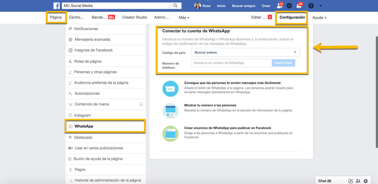The height and width of the screenshot is (184, 378).
Task: Open friend requests icon
Action: pyautogui.click(x=279, y=6)
